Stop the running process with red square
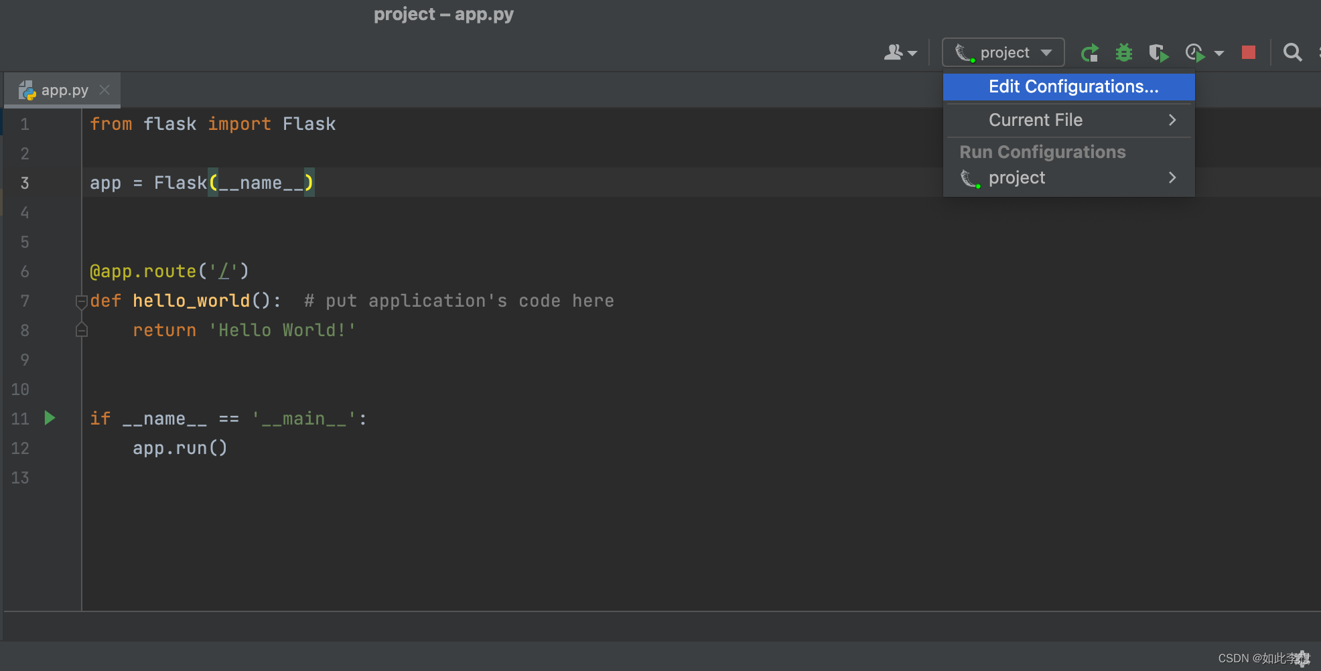1321x671 pixels. click(1247, 52)
